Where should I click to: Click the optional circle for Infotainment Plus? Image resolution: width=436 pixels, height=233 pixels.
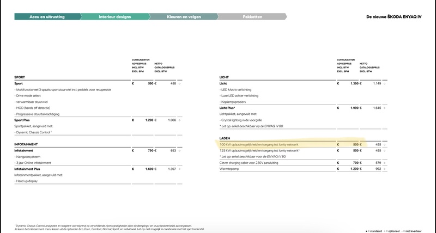point(180,169)
